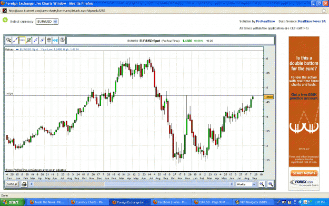
Task: Switch to Facebook Home taskbar window
Action: 171,202
